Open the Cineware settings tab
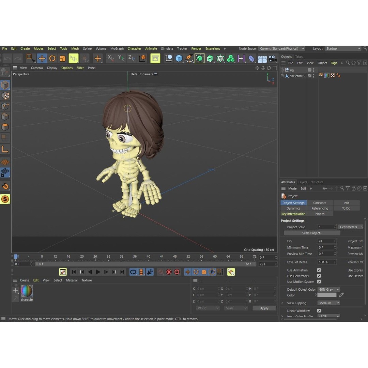This screenshot has height=368, width=368. click(x=320, y=203)
